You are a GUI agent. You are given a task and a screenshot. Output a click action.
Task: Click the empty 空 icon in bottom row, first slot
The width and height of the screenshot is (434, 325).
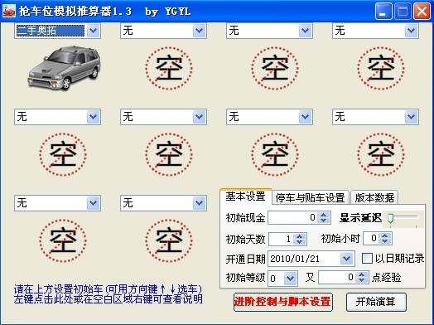coord(63,240)
